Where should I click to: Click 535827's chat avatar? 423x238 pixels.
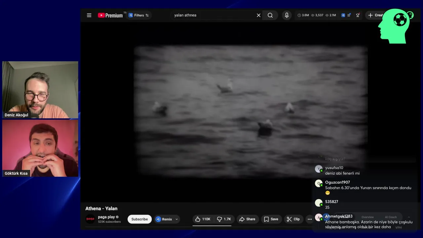tap(319, 203)
